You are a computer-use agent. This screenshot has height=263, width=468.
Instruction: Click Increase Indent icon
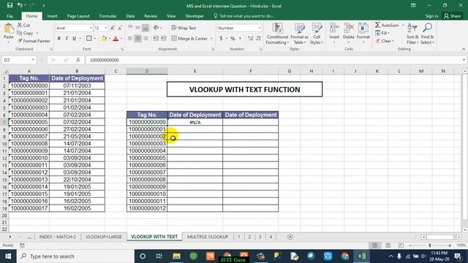pos(164,39)
